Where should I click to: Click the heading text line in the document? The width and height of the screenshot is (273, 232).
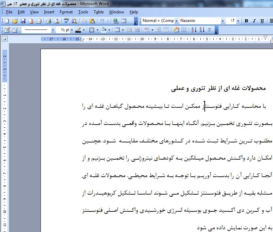(x=218, y=89)
